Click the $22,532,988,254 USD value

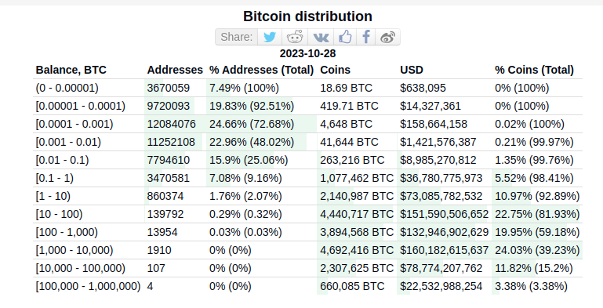click(x=441, y=287)
